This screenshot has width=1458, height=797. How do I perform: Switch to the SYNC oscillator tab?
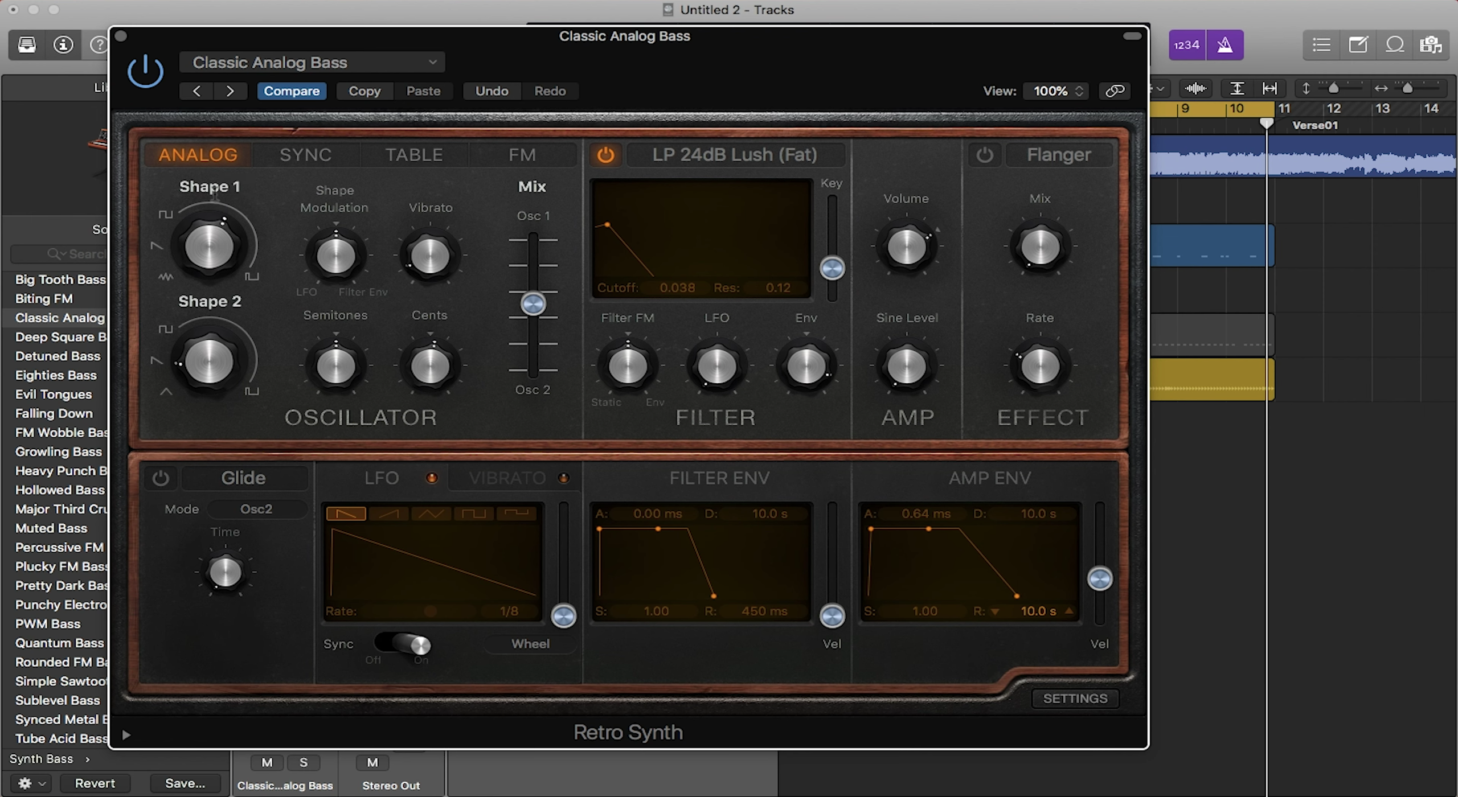point(306,155)
